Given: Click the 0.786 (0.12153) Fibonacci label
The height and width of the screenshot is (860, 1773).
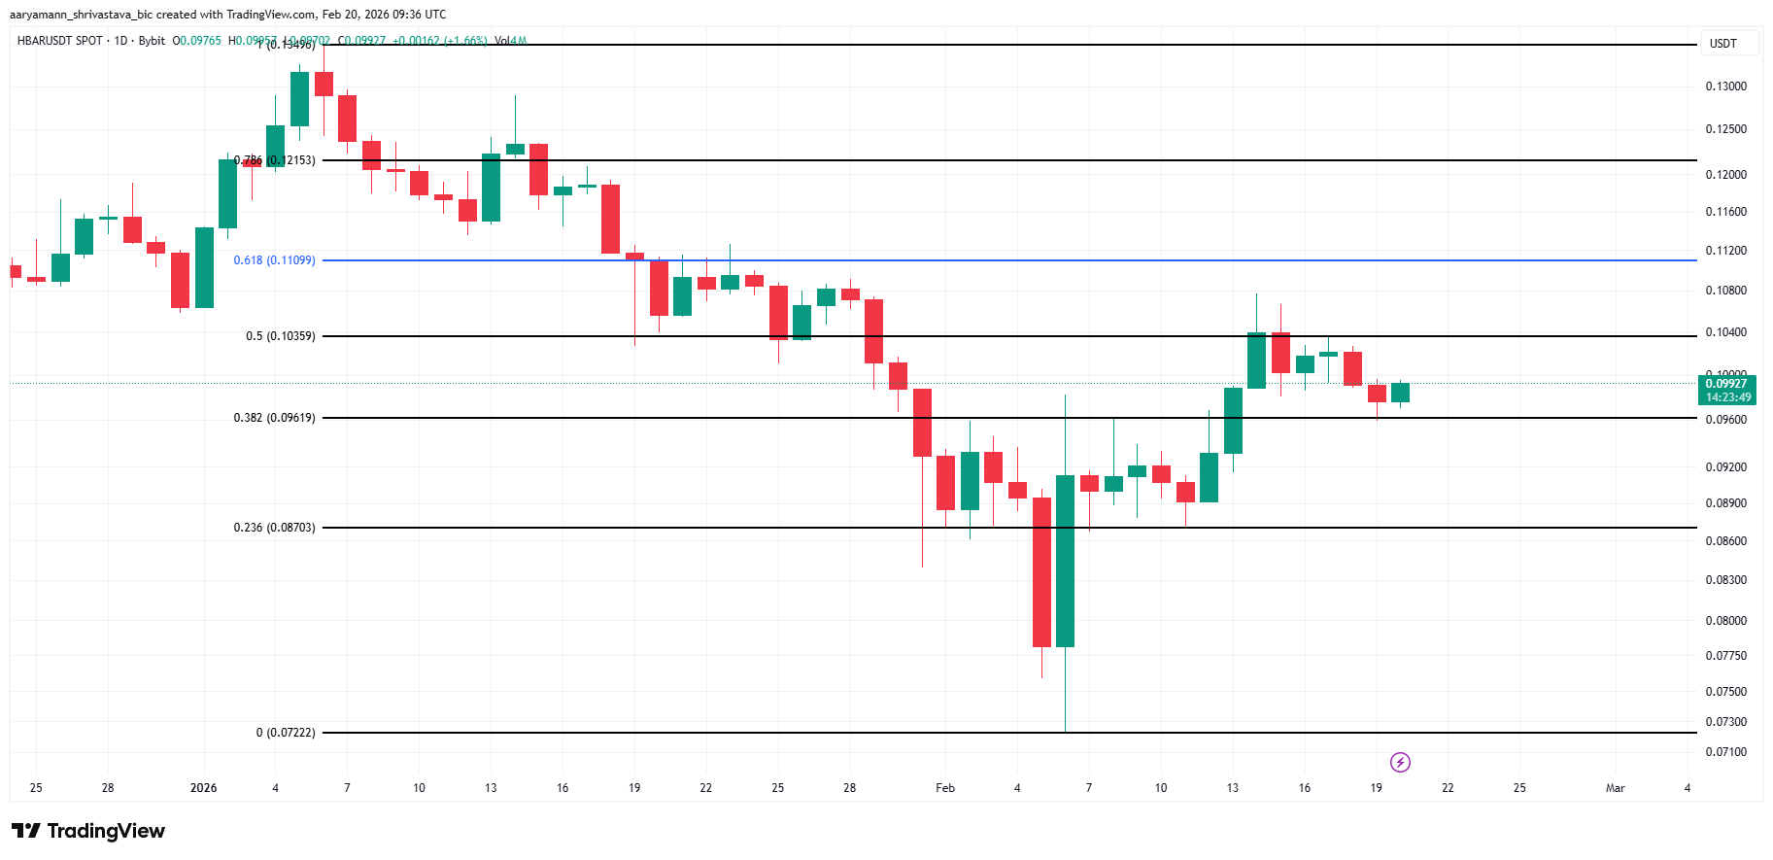Looking at the screenshot, I should 274,160.
